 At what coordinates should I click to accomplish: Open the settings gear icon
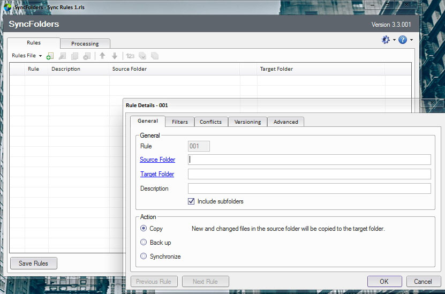386,40
